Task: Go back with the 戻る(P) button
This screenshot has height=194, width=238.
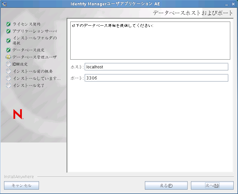Action: (x=166, y=185)
